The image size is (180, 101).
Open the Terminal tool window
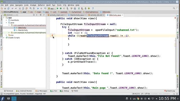pos(8,91)
